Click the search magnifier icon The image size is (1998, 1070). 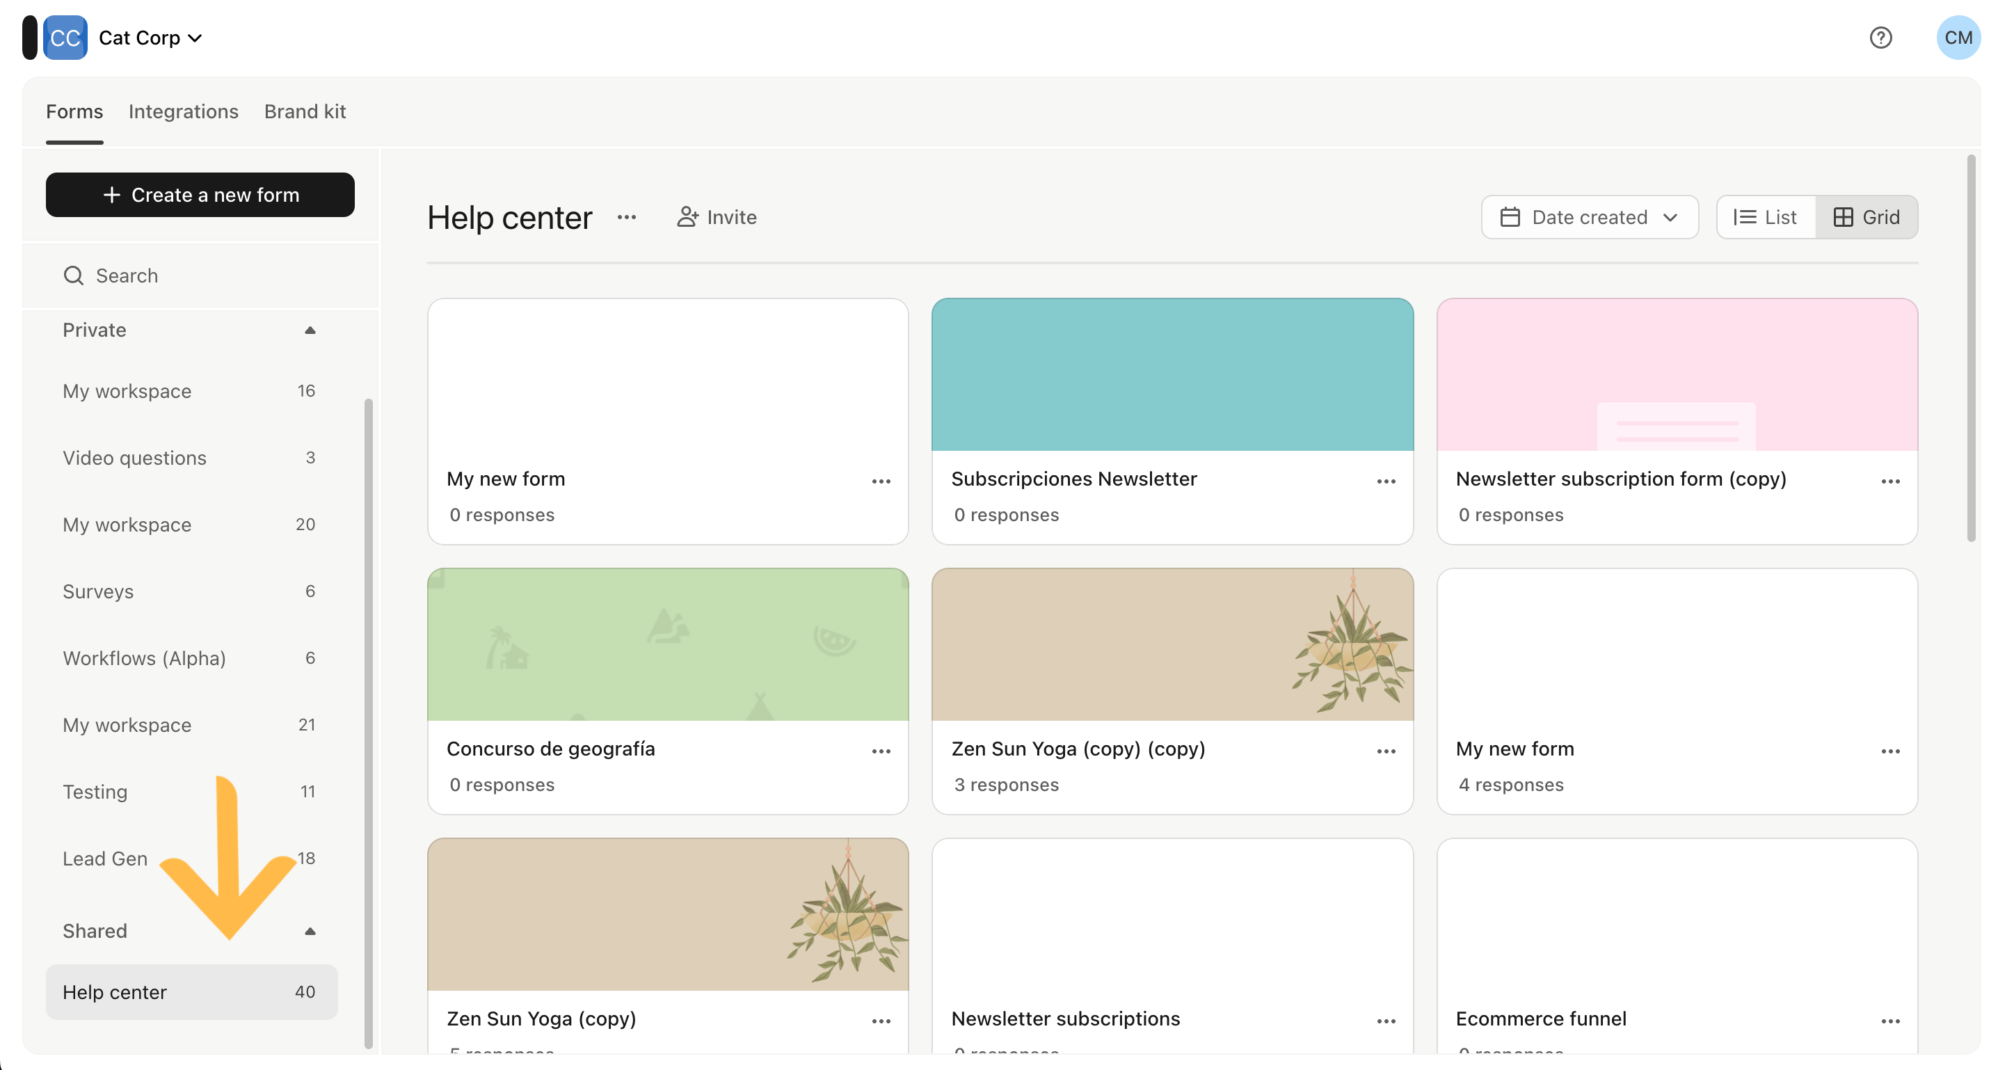(73, 276)
